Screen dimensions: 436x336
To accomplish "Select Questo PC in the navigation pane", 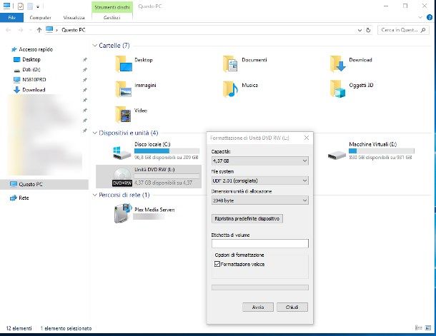I will [44, 184].
